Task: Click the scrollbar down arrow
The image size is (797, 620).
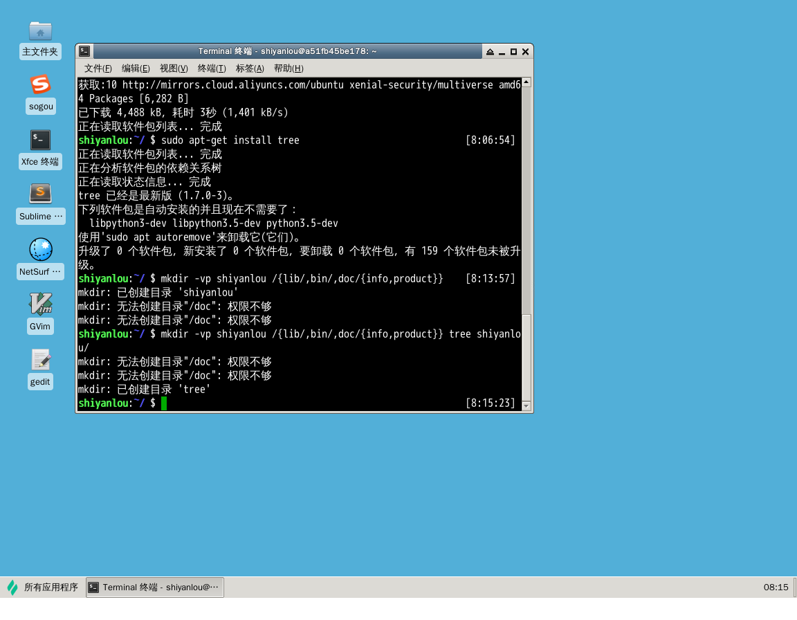Action: (526, 405)
